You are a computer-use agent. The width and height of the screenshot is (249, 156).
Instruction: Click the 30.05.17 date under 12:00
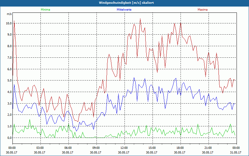(x=124, y=152)
